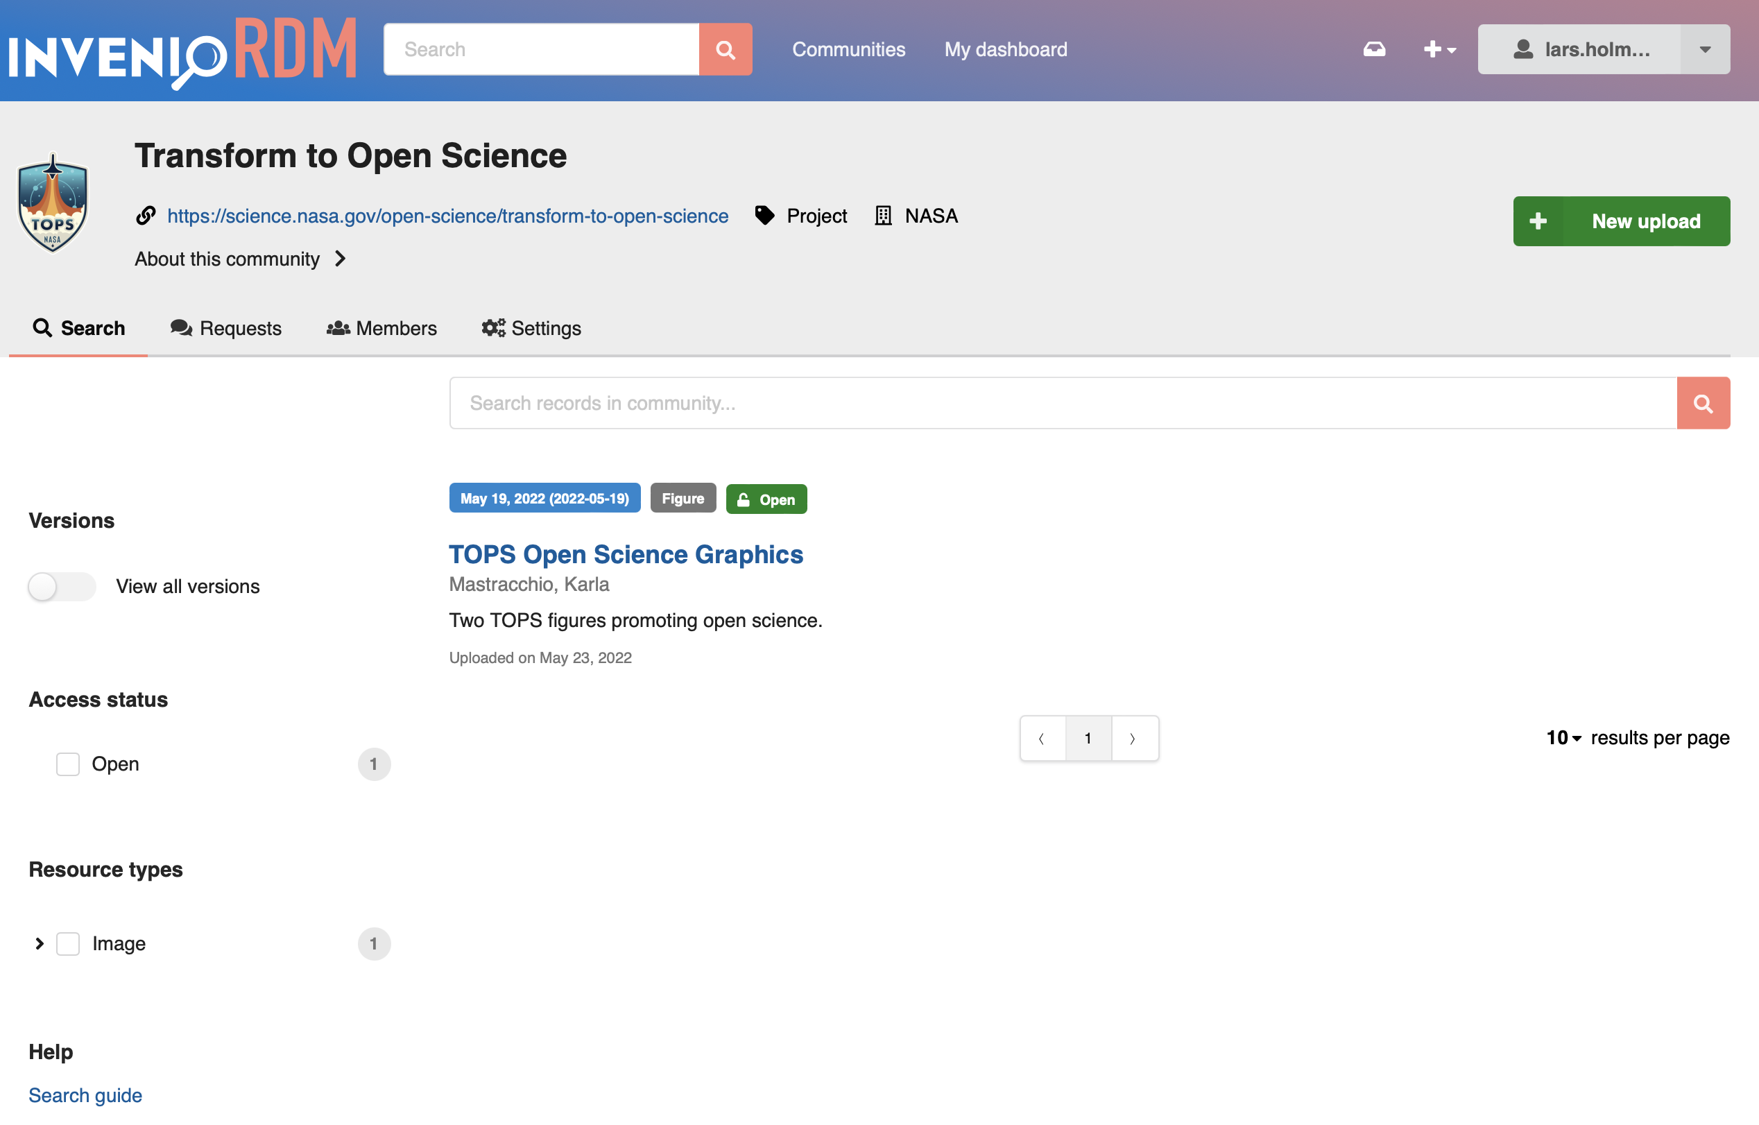Click the Image facet count badge
The height and width of the screenshot is (1125, 1759).
coord(374,944)
